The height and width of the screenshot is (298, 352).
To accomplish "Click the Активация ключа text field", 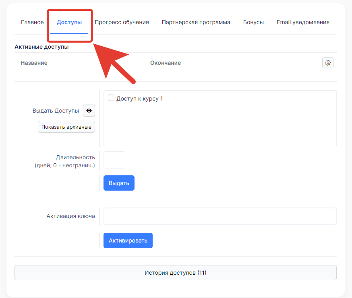I will 220,216.
